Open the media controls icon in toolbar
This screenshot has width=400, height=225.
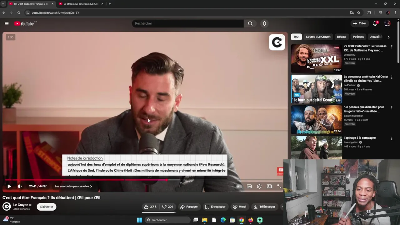point(380,12)
